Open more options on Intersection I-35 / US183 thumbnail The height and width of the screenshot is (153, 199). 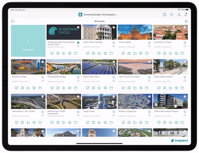pyautogui.click(x=42, y=96)
